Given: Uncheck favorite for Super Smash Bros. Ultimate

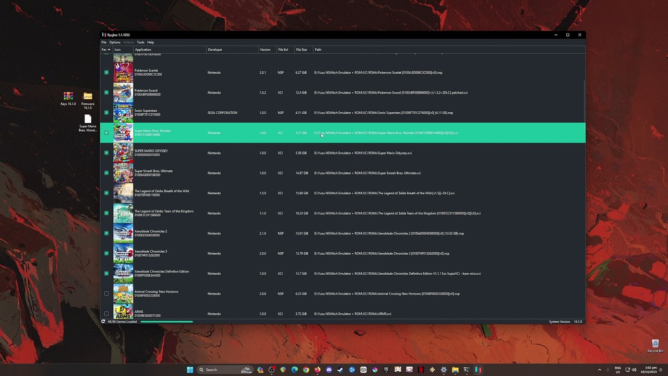Looking at the screenshot, I should [x=106, y=173].
